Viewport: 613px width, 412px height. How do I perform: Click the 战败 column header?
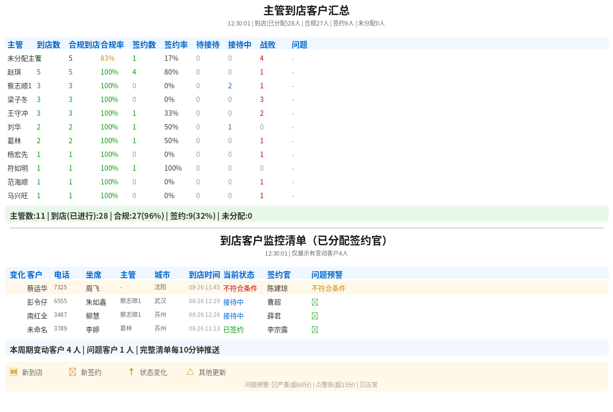pyautogui.click(x=268, y=45)
